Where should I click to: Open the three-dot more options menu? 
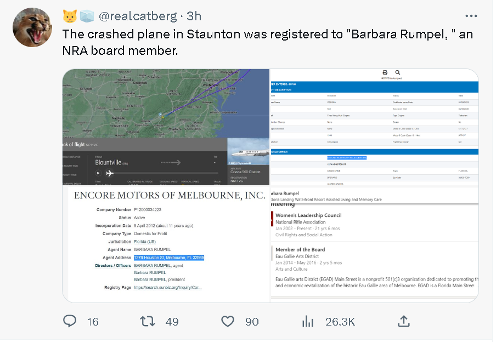click(x=471, y=16)
